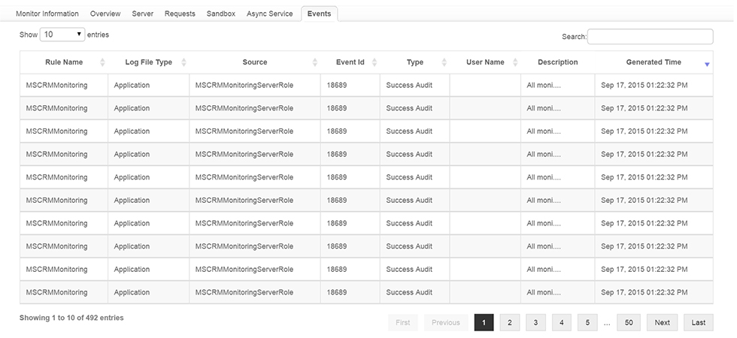Sort by Rule Name column arrows
This screenshot has height=338, width=737.
click(102, 62)
